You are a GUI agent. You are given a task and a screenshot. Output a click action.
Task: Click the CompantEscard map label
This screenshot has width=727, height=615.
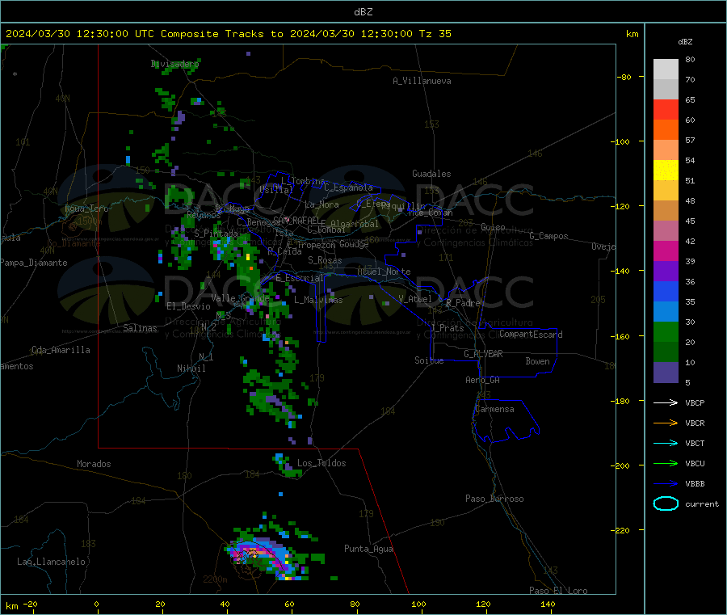pos(531,335)
